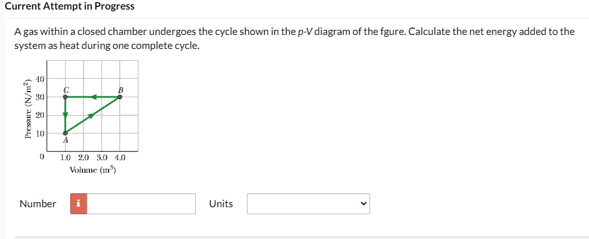Click the 10 pressure tick label
The image size is (589, 239).
[x=41, y=133]
